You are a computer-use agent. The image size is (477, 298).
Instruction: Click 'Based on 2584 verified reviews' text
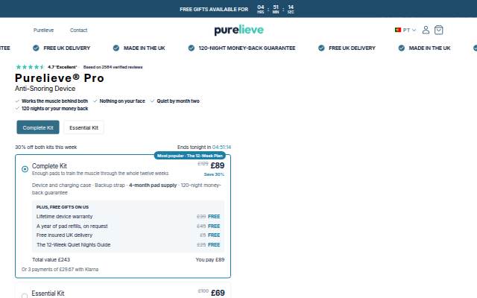point(113,67)
